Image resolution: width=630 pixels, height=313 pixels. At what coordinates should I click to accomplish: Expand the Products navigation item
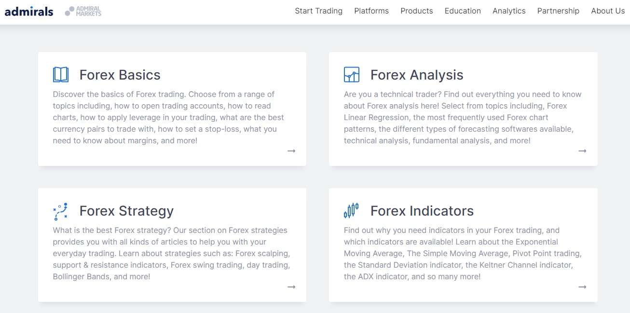417,11
